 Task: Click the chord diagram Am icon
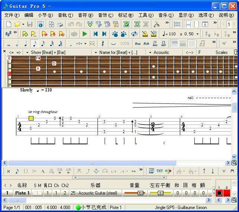point(152,171)
